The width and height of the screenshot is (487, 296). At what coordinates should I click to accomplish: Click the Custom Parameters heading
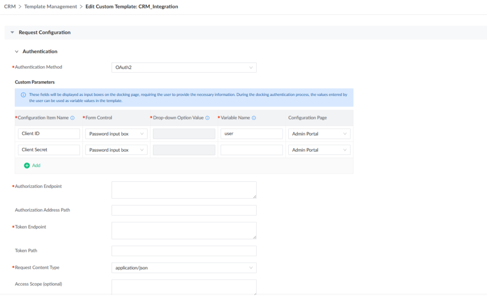35,82
